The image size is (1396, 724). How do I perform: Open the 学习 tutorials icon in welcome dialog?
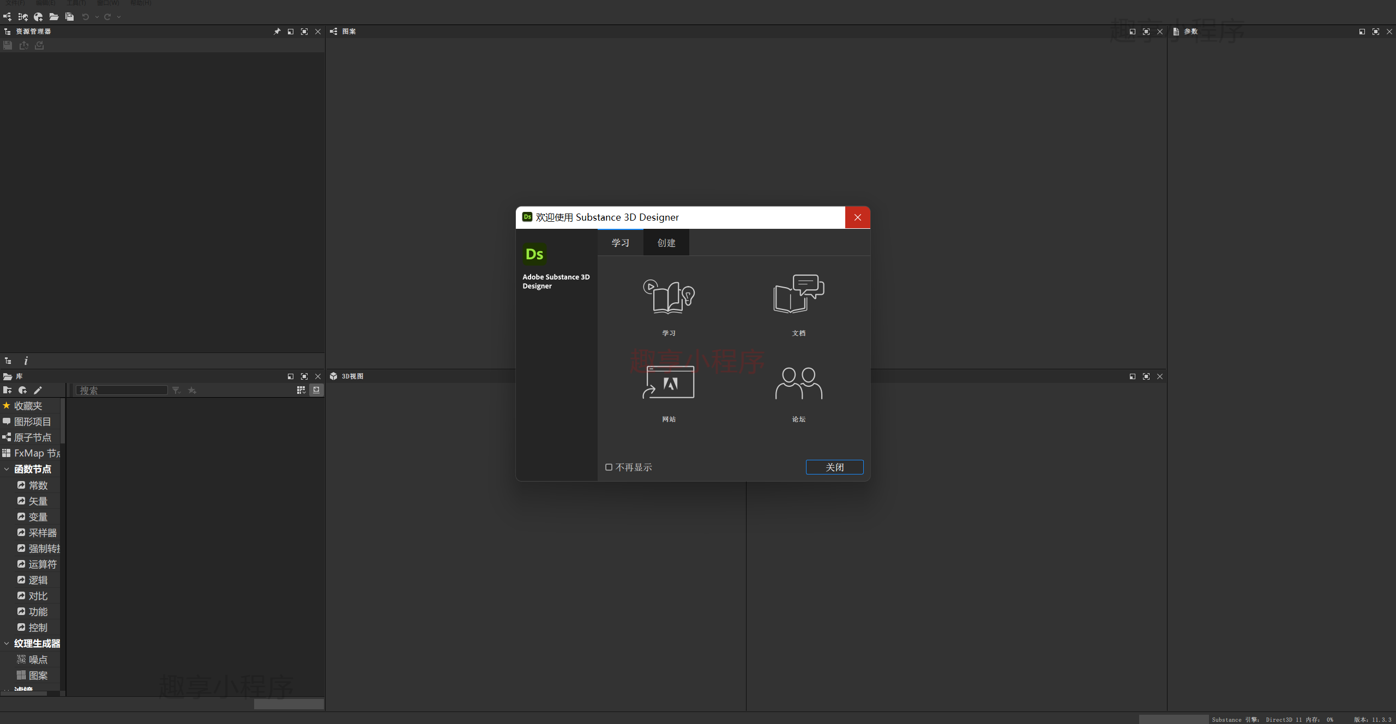coord(669,297)
